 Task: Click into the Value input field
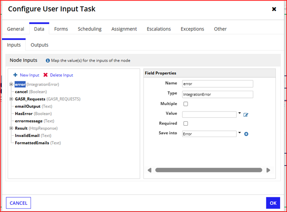[x=209, y=115]
